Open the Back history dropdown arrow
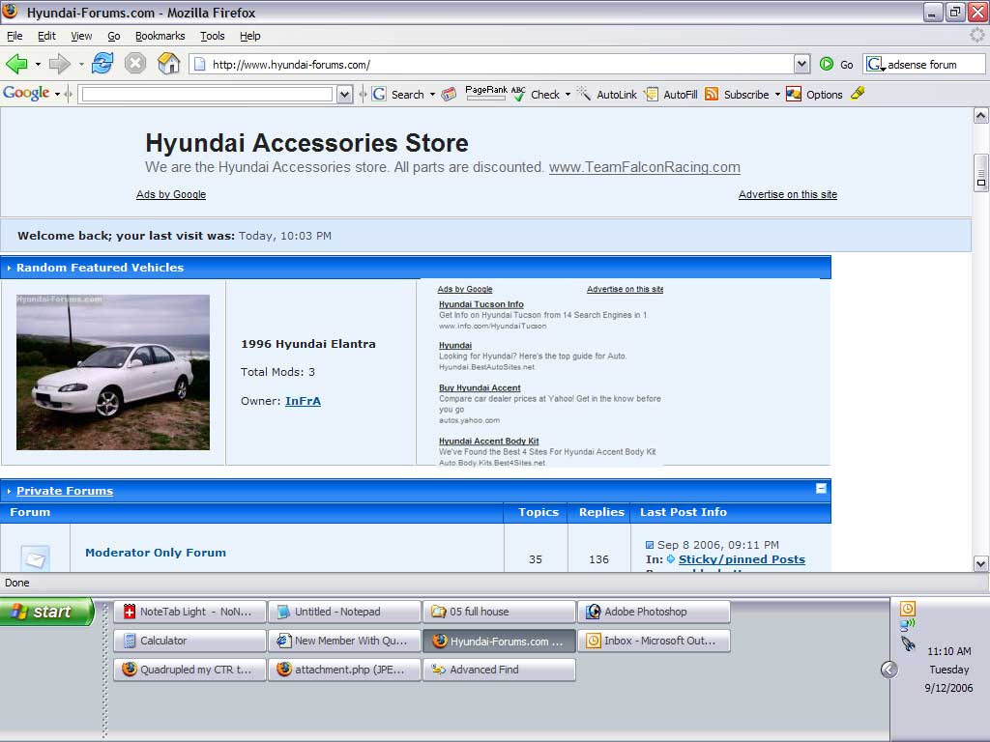The height and width of the screenshot is (742, 990). pyautogui.click(x=38, y=64)
